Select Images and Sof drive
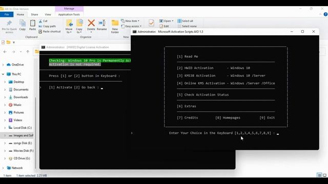Screen dimensions: 328x184 coord(23,135)
